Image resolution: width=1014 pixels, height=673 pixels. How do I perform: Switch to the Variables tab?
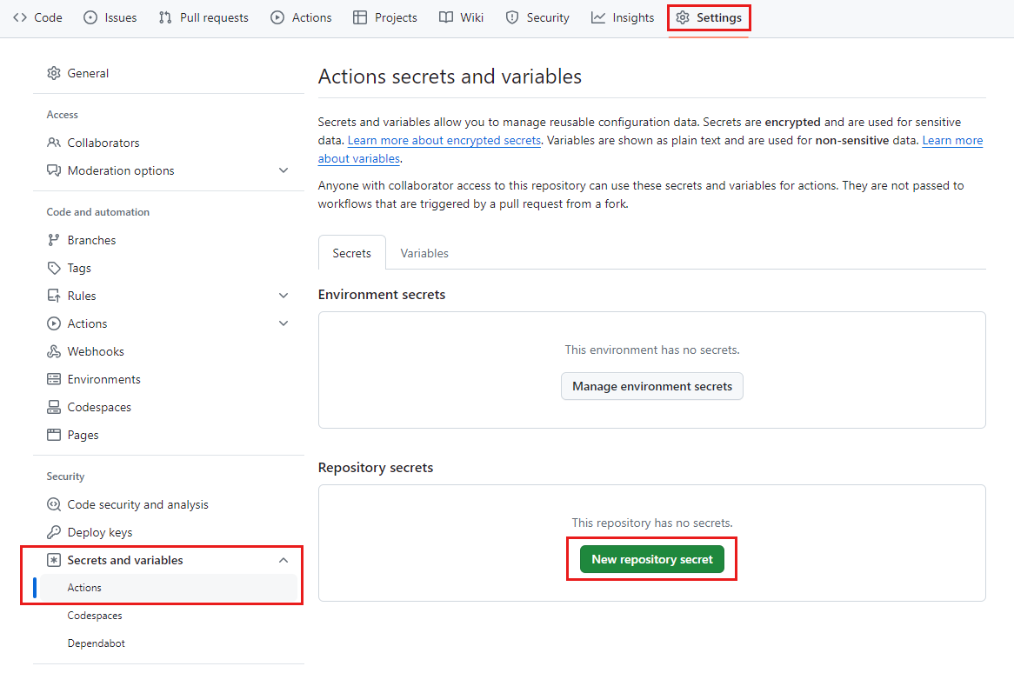[x=424, y=253]
